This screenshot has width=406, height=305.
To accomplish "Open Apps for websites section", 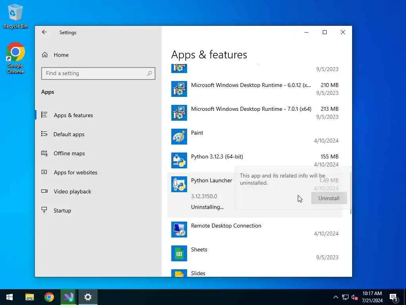I will pos(75,172).
